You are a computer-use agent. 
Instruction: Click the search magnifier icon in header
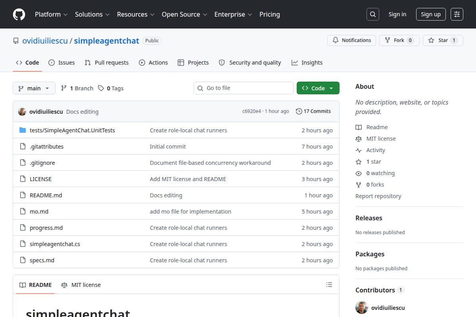373,14
